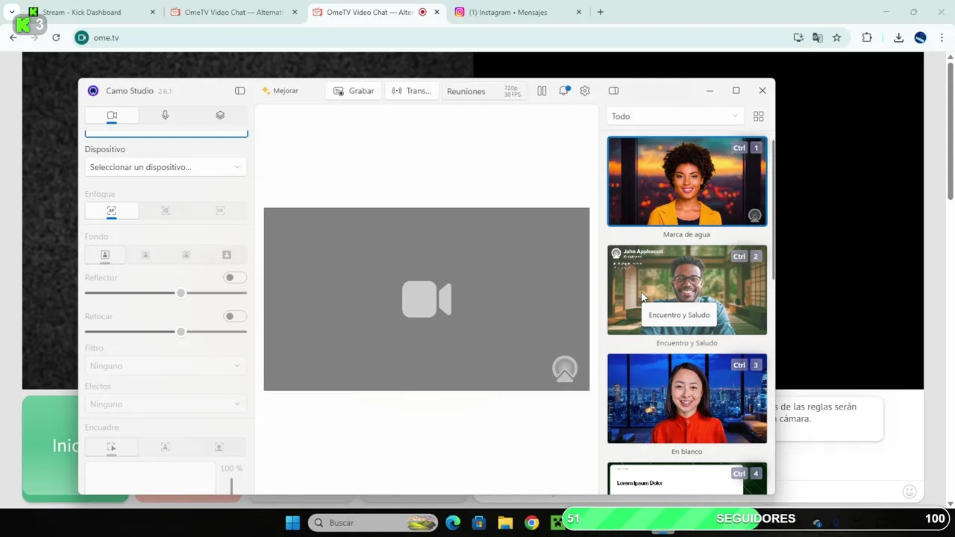955x537 pixels.
Task: Toggle the right sidebar panel icon
Action: 613,91
